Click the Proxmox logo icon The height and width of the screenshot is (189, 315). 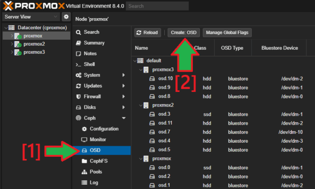(x=8, y=6)
